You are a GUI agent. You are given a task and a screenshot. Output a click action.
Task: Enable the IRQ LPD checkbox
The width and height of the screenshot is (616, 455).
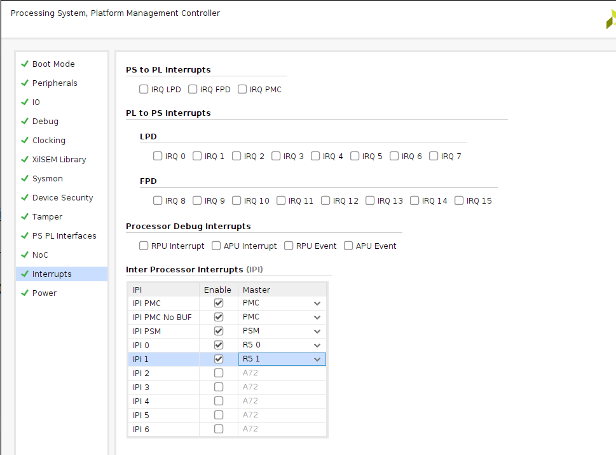144,90
